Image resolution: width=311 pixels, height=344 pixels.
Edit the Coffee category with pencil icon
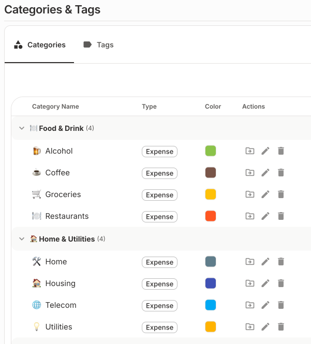[x=265, y=173]
